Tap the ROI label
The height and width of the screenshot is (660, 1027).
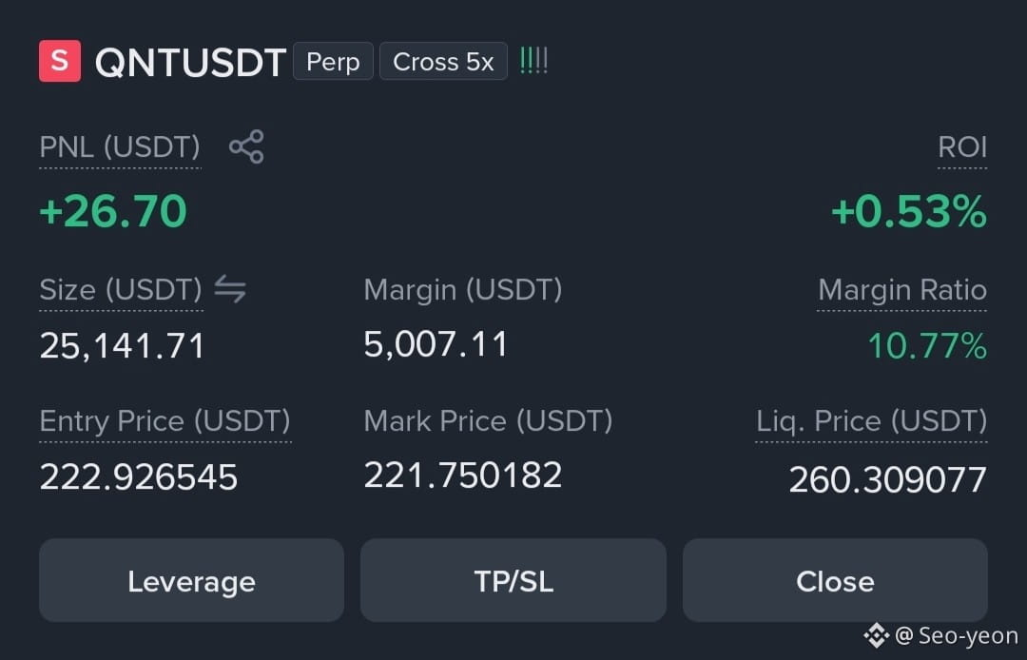click(962, 146)
